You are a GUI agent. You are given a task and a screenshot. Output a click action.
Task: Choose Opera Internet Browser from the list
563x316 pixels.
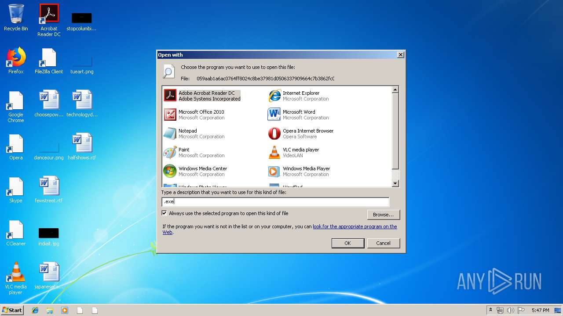(x=301, y=133)
